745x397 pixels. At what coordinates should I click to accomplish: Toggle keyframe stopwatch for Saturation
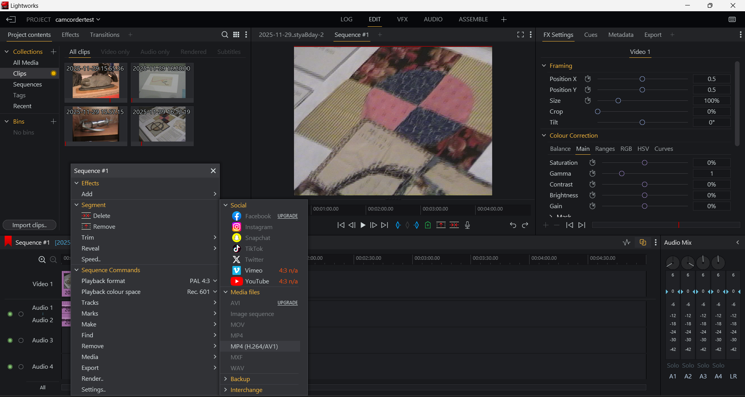pyautogui.click(x=592, y=163)
